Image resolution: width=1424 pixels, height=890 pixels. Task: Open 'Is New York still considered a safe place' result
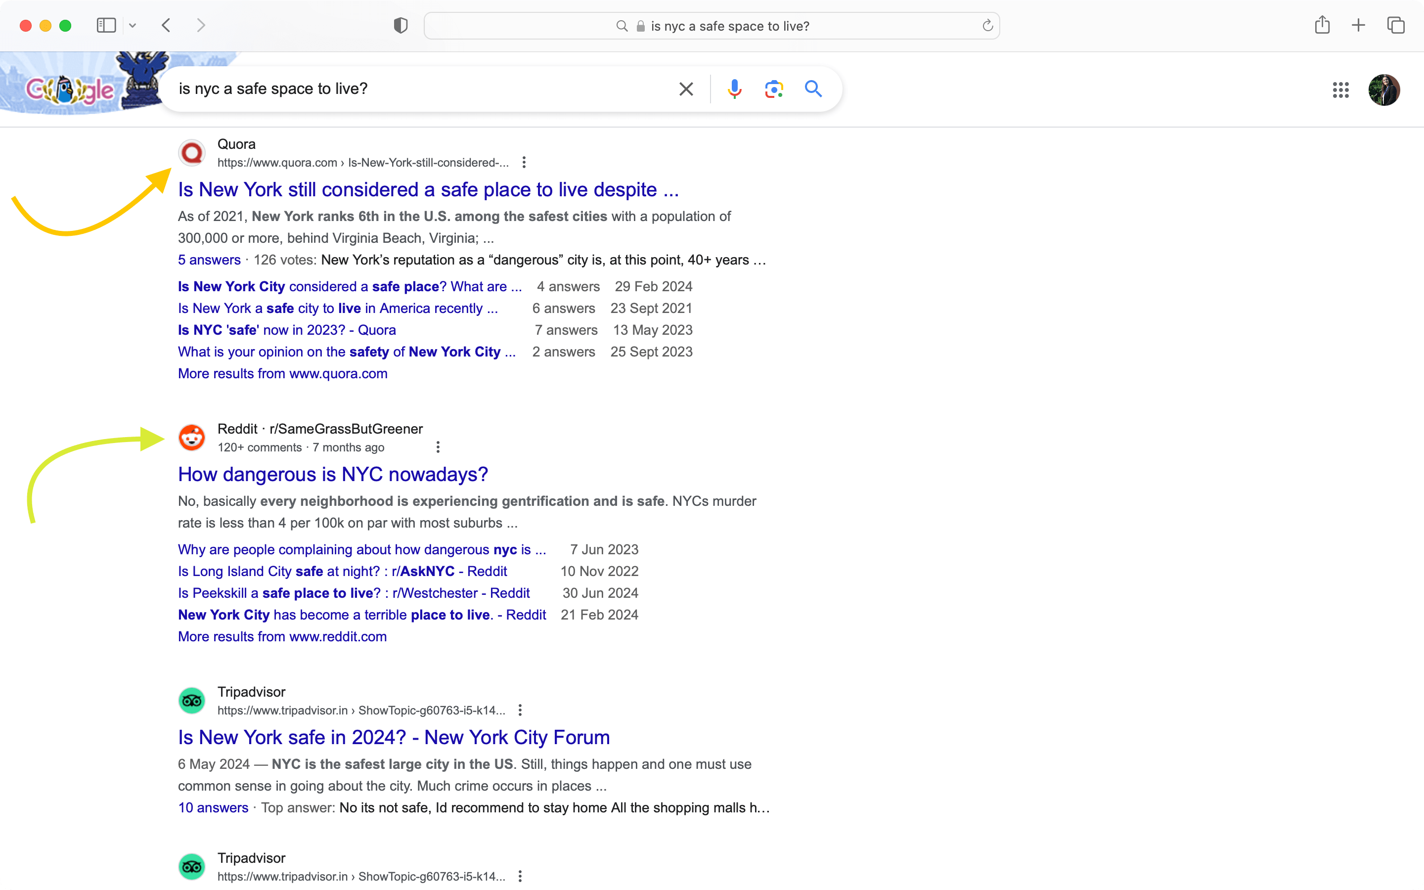pyautogui.click(x=428, y=189)
